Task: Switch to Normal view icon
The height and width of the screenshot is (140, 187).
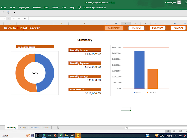Action: [168, 131]
